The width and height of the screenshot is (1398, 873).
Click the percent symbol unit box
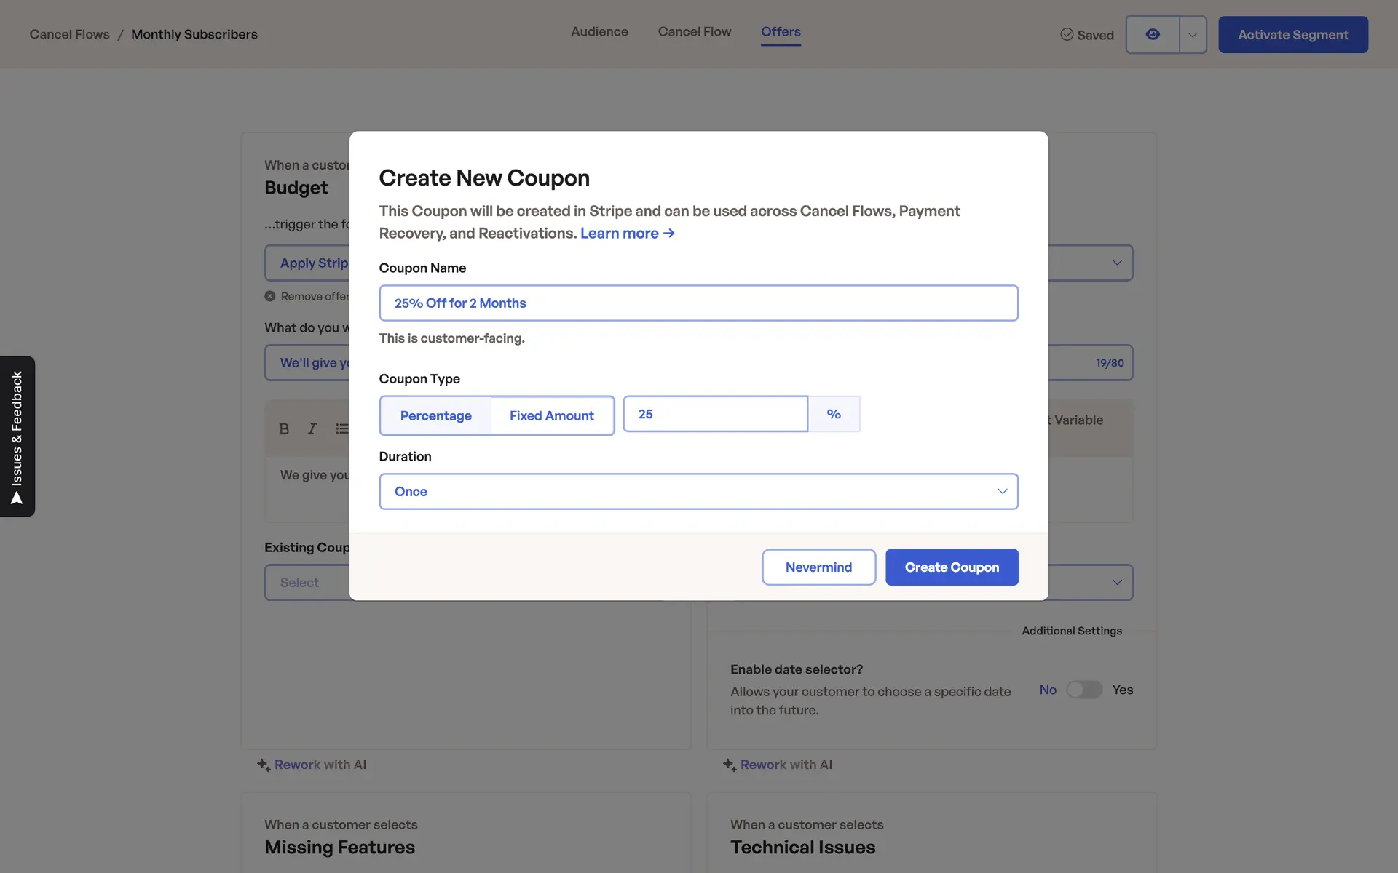[834, 414]
